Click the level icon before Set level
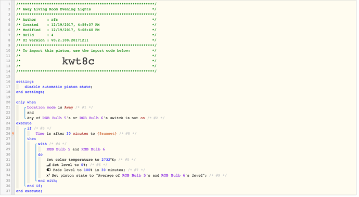The height and width of the screenshot is (197, 359). click(48, 165)
